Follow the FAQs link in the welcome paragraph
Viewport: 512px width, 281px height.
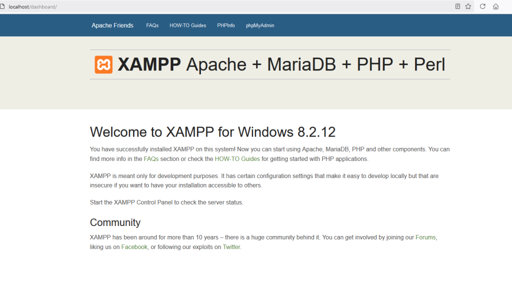[152, 159]
